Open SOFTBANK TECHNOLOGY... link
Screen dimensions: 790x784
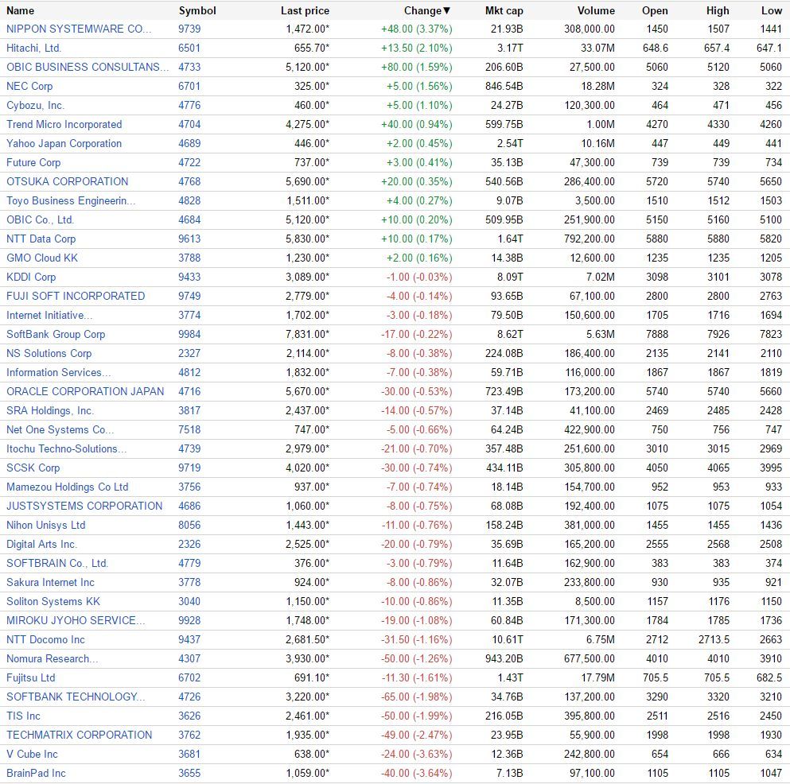[76, 697]
